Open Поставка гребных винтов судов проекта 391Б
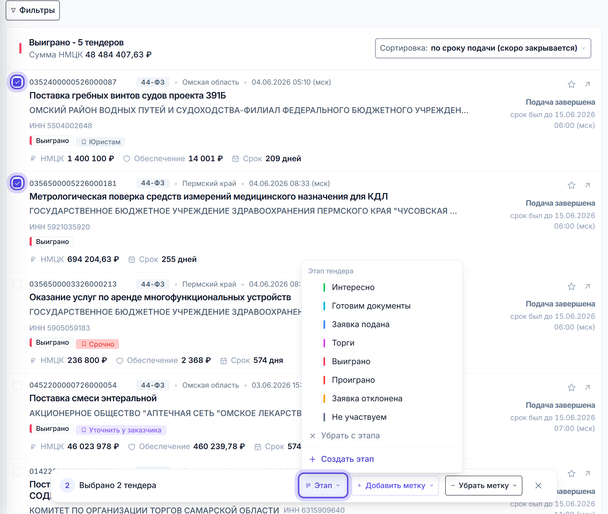The width and height of the screenshot is (608, 514). tap(128, 96)
